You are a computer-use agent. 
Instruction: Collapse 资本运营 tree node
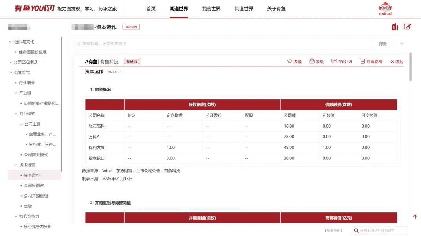pyautogui.click(x=16, y=165)
